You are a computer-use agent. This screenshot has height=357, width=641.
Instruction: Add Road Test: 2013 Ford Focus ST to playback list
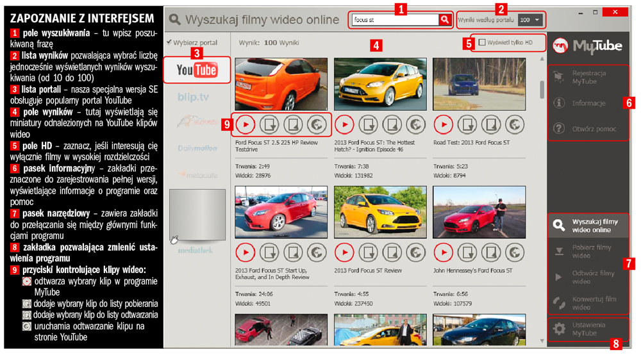tap(490, 124)
